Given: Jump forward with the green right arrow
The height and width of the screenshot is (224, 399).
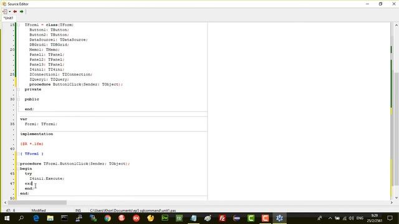Looking at the screenshot, I should point(22,11).
